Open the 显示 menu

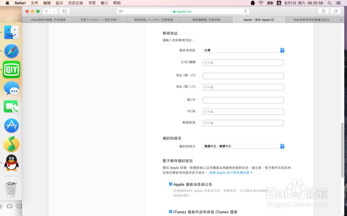pos(59,3)
